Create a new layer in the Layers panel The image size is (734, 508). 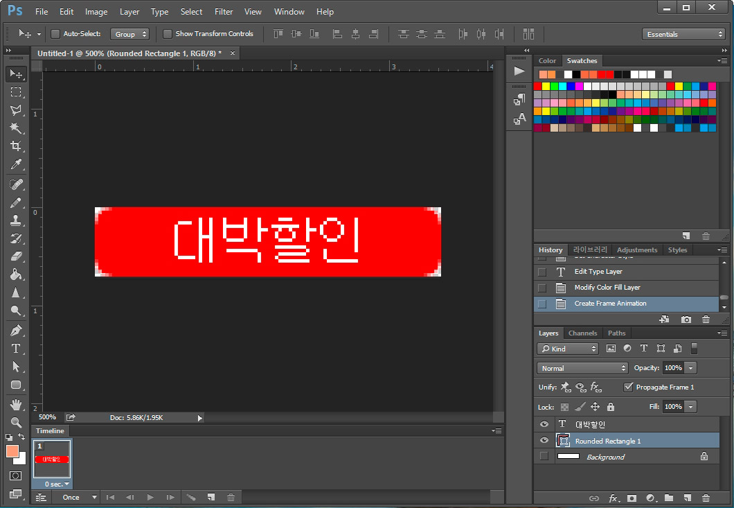(687, 498)
